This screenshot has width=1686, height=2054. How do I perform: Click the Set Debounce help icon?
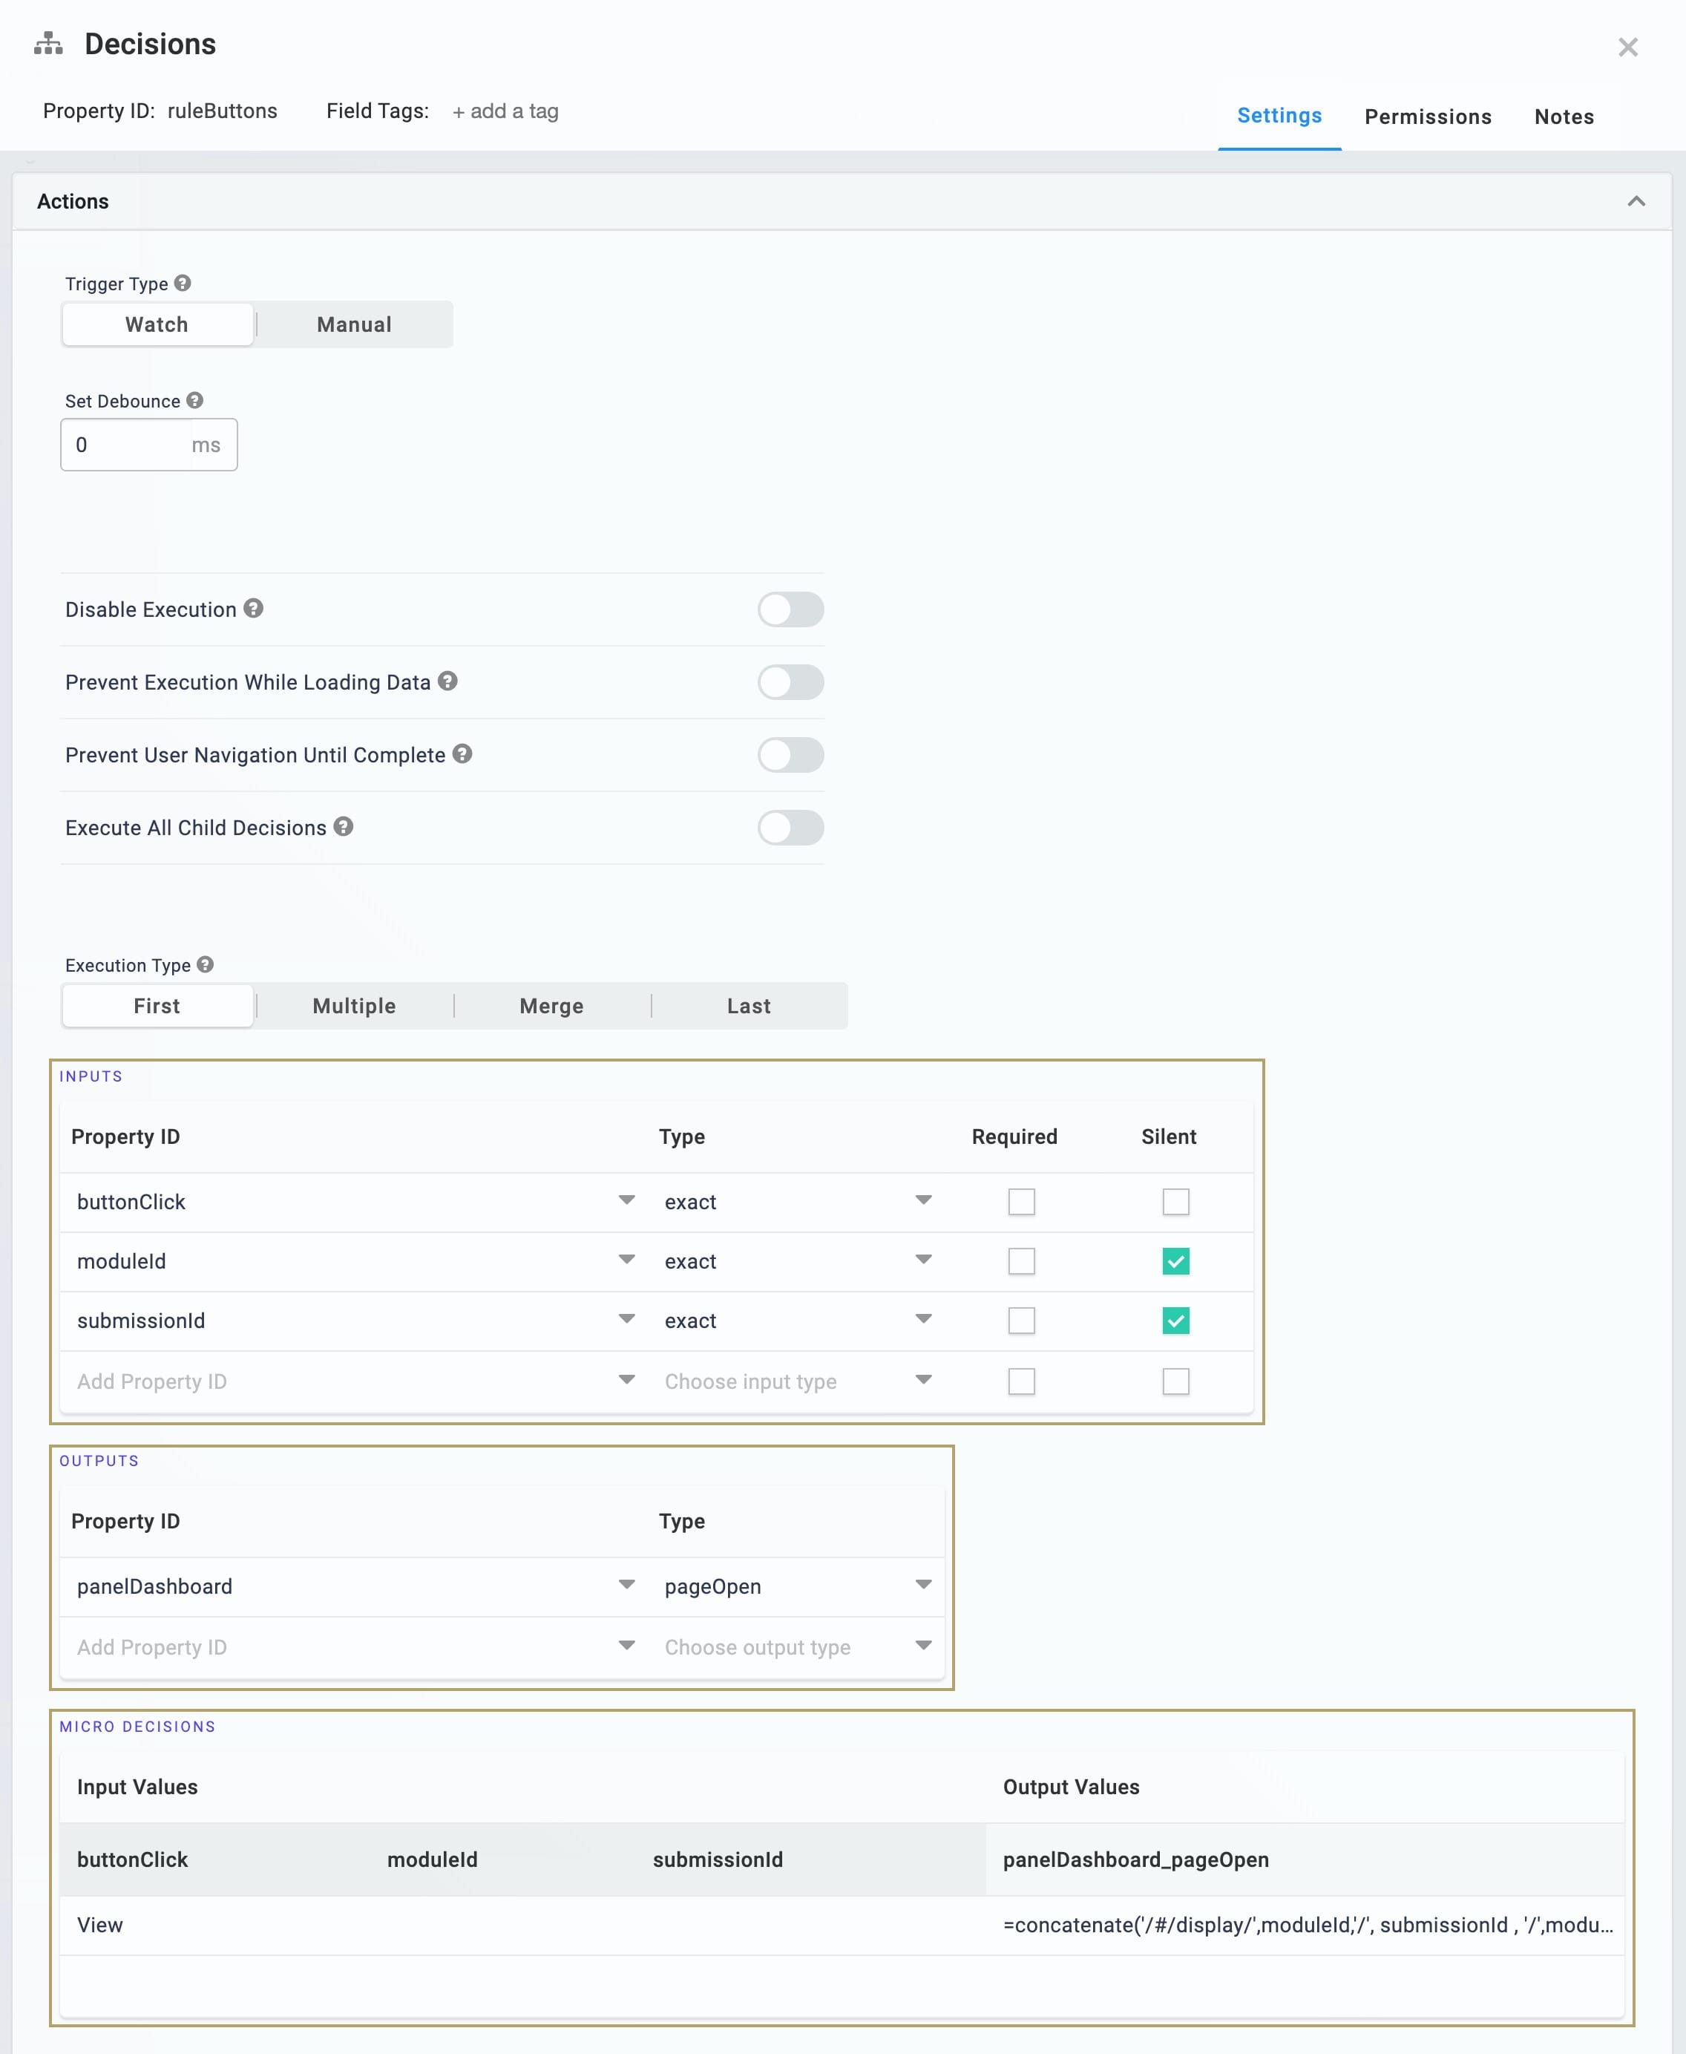[195, 400]
